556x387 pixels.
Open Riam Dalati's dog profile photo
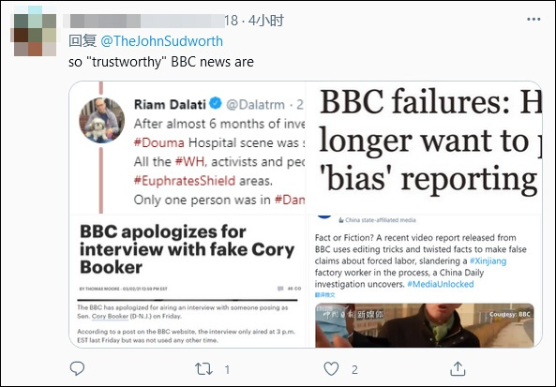101,120
